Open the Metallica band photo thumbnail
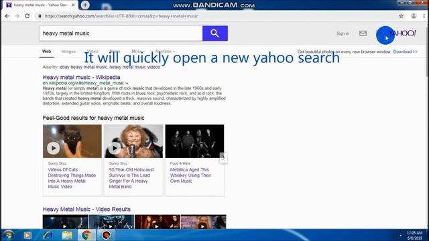429x241 pixels. click(194, 141)
